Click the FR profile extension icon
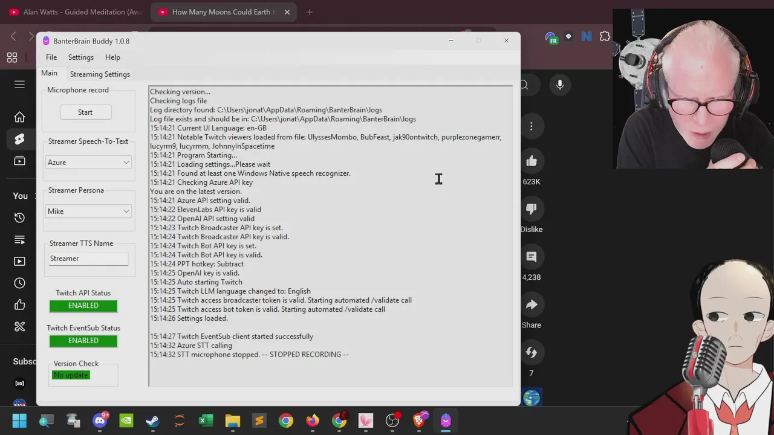The image size is (774, 435). point(551,38)
